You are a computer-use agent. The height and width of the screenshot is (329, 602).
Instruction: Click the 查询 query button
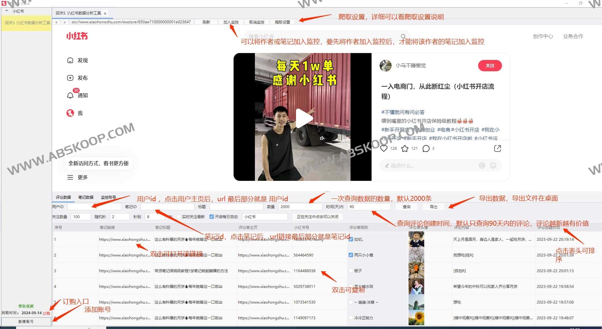406,207
